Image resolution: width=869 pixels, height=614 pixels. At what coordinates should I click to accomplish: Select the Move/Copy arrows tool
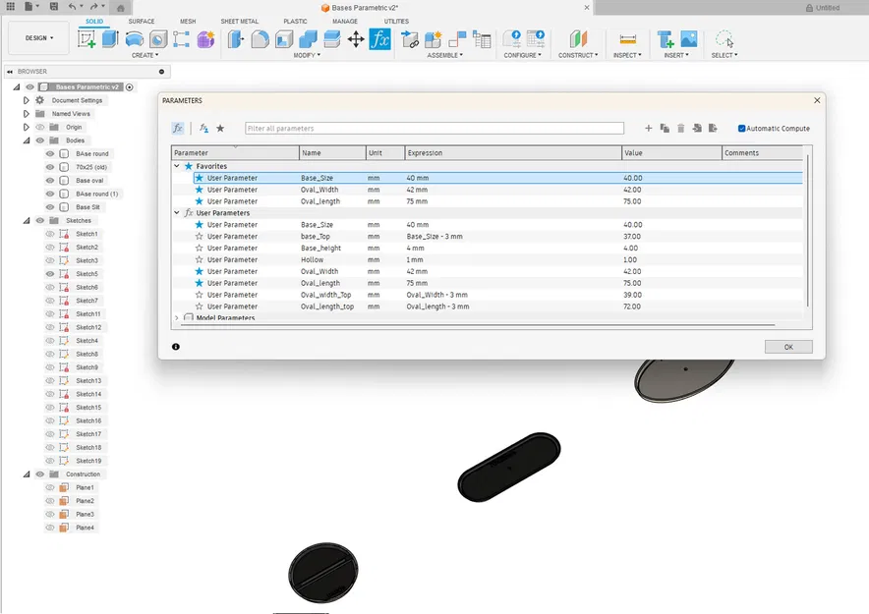355,39
